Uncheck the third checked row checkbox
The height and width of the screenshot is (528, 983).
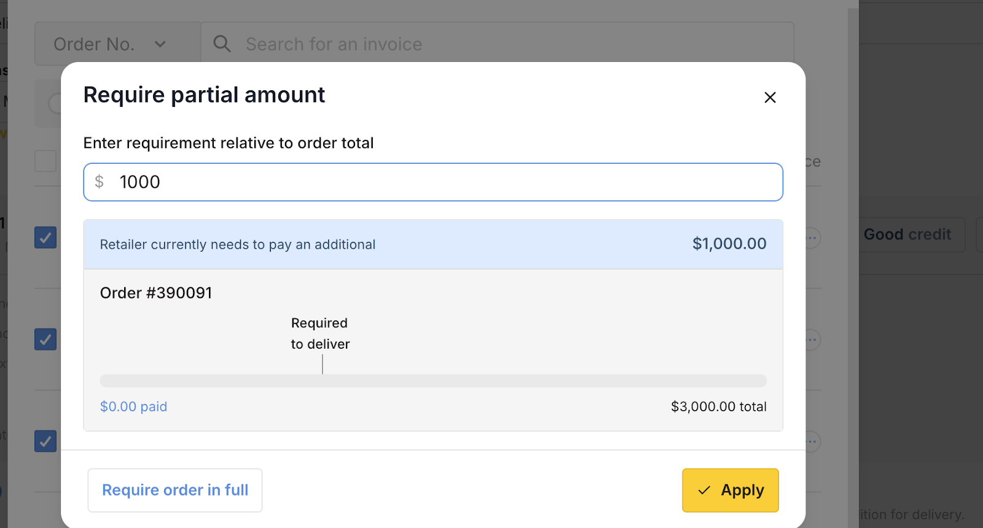45,441
